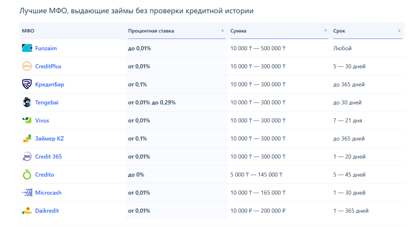
Task: Click the 'до 30 дней' term for Tengebai
Action: click(x=347, y=103)
